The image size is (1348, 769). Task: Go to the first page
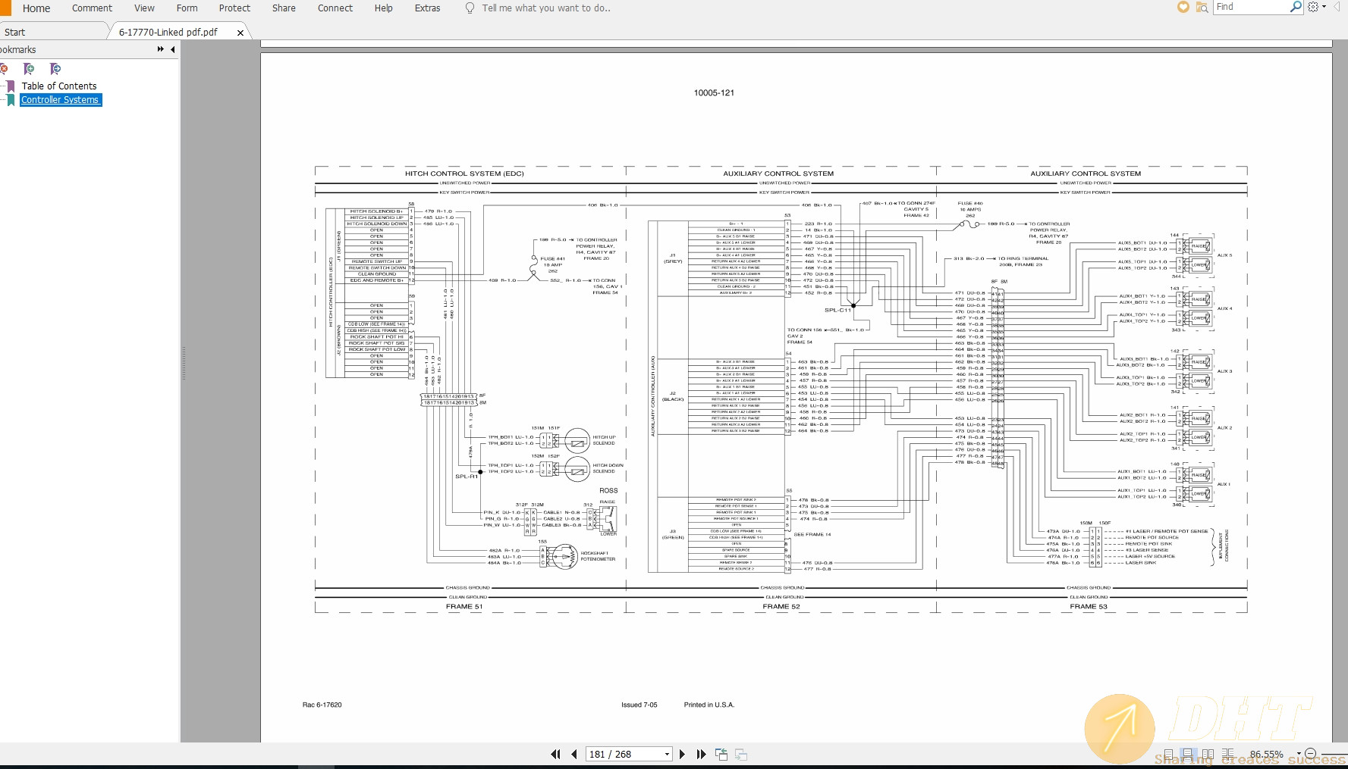[555, 754]
